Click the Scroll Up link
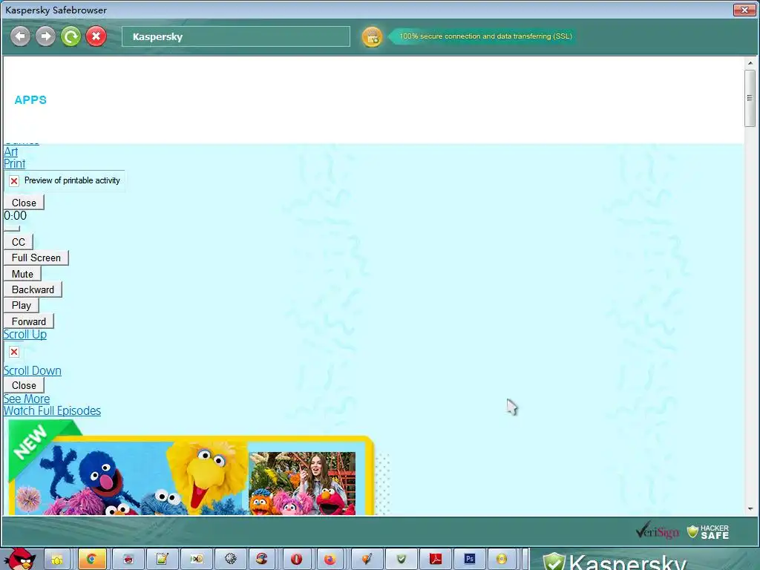Viewport: 760px width, 570px height. click(25, 335)
